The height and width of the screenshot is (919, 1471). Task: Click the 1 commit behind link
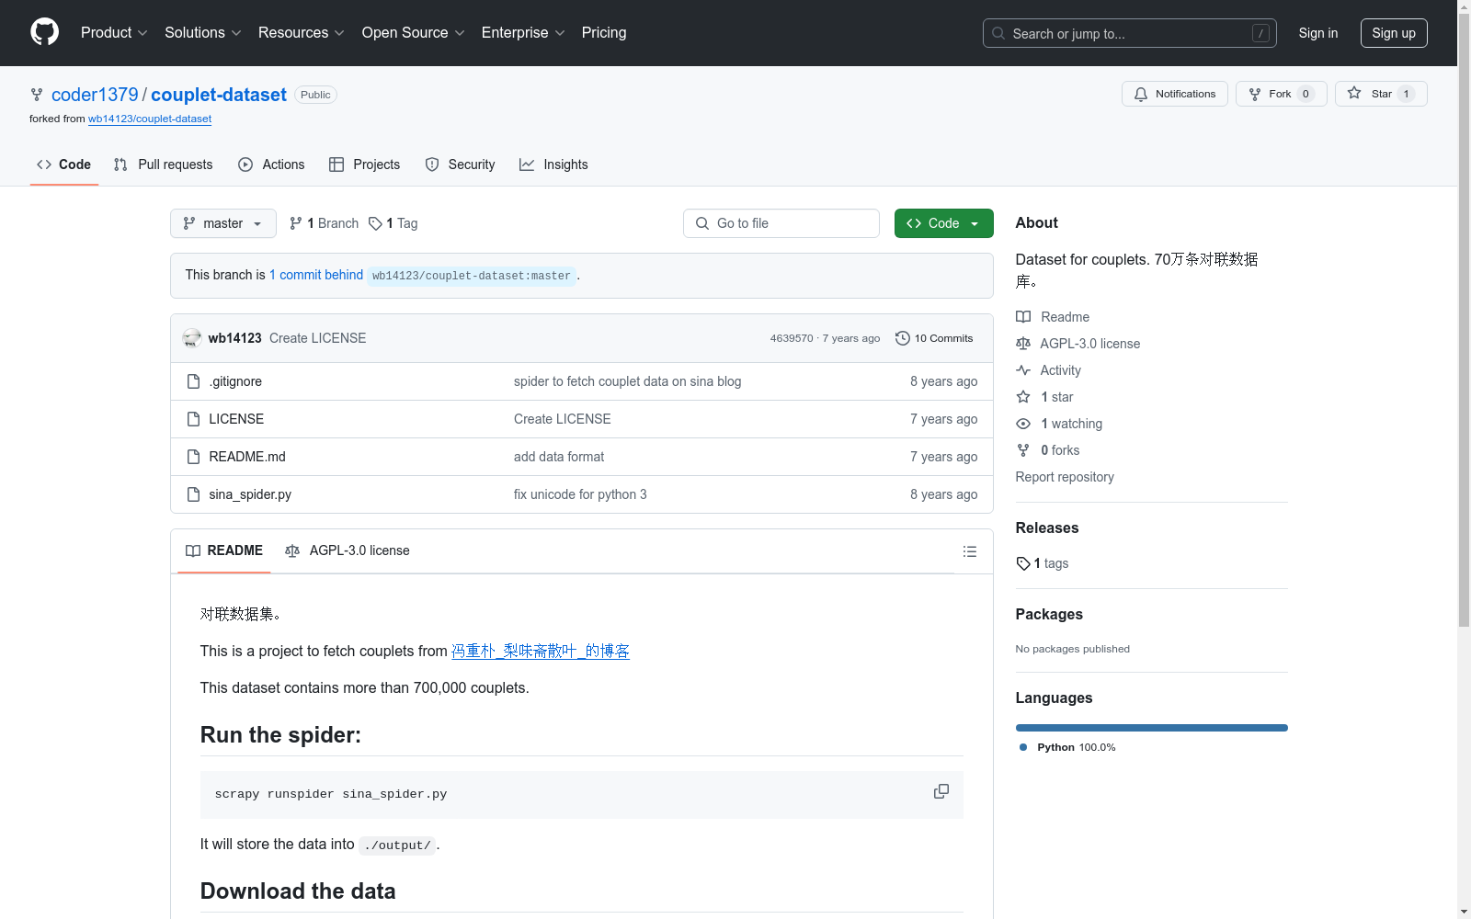click(316, 275)
